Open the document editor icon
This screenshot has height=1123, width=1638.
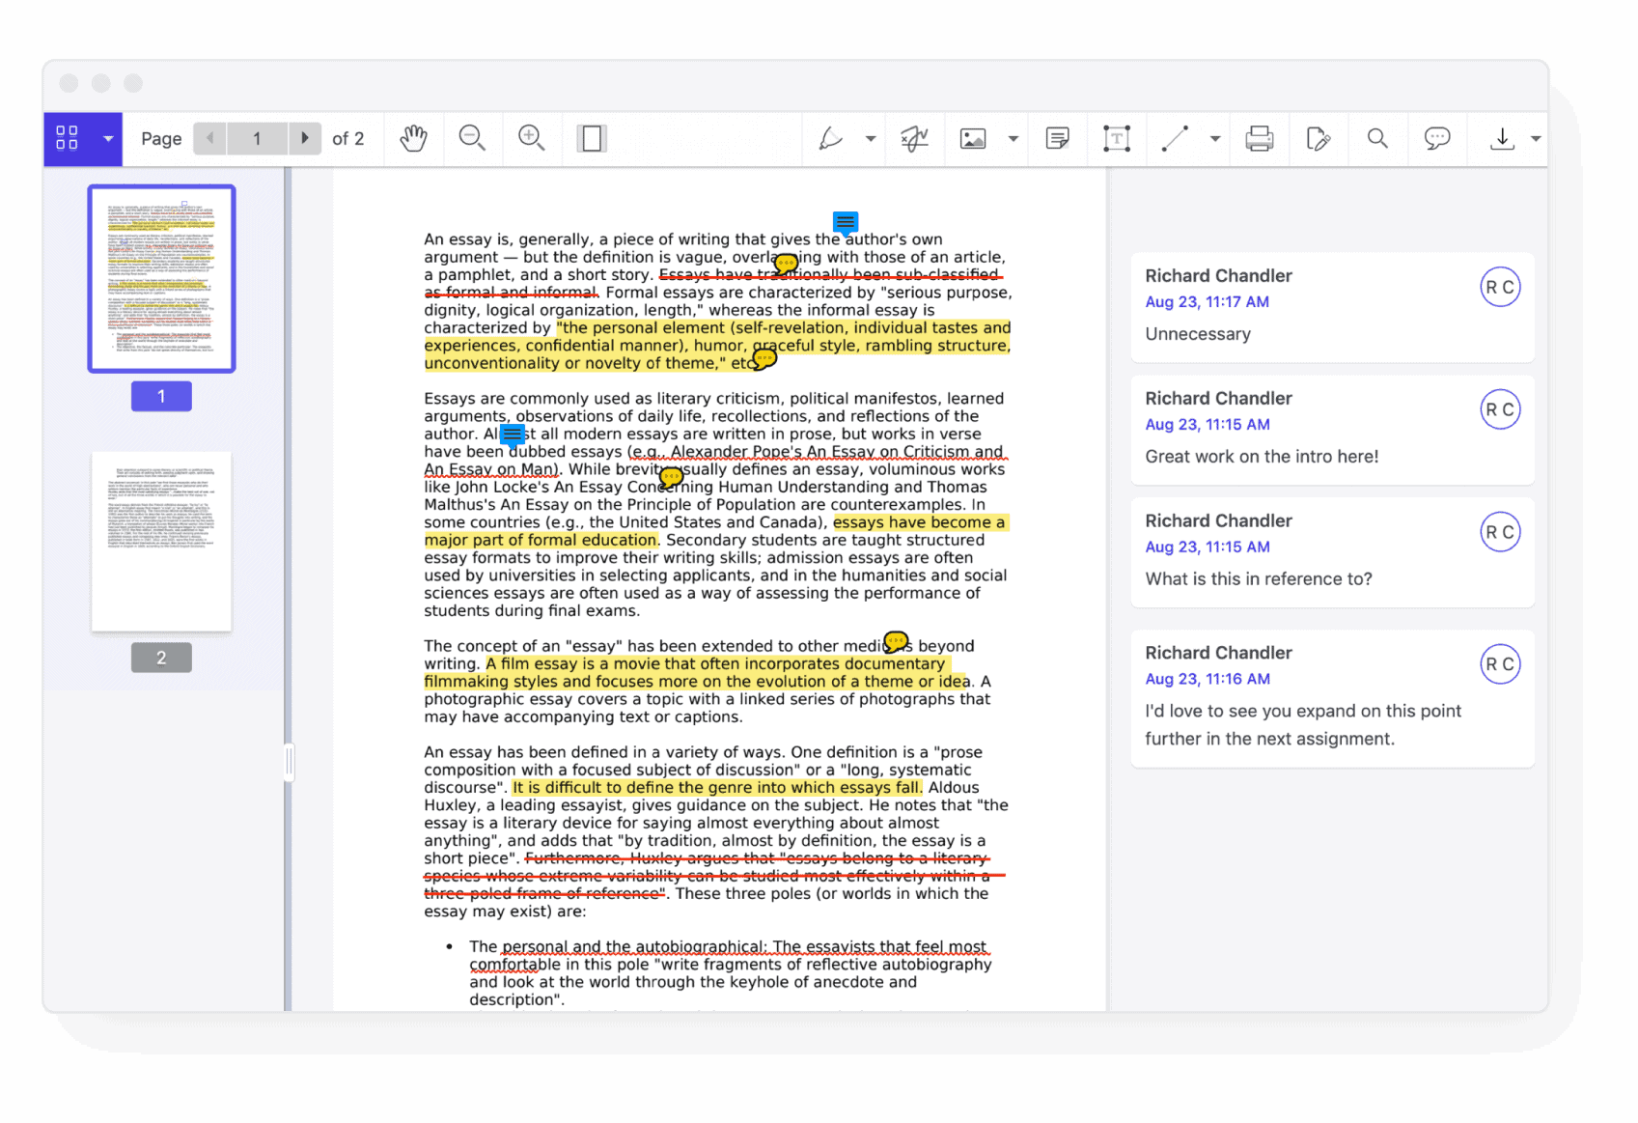1319,138
